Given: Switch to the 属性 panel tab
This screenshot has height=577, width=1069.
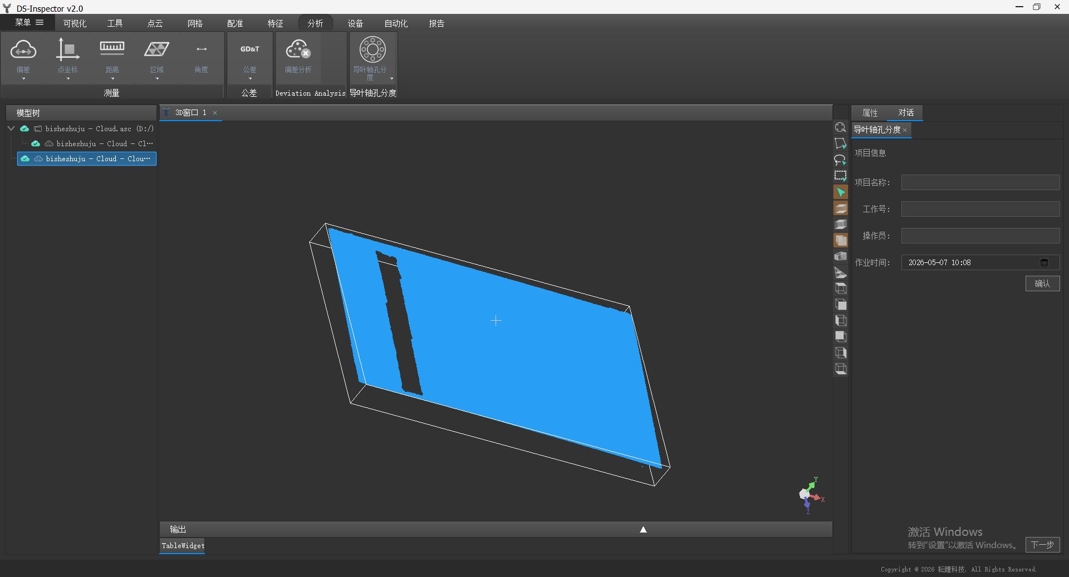Looking at the screenshot, I should (x=870, y=113).
